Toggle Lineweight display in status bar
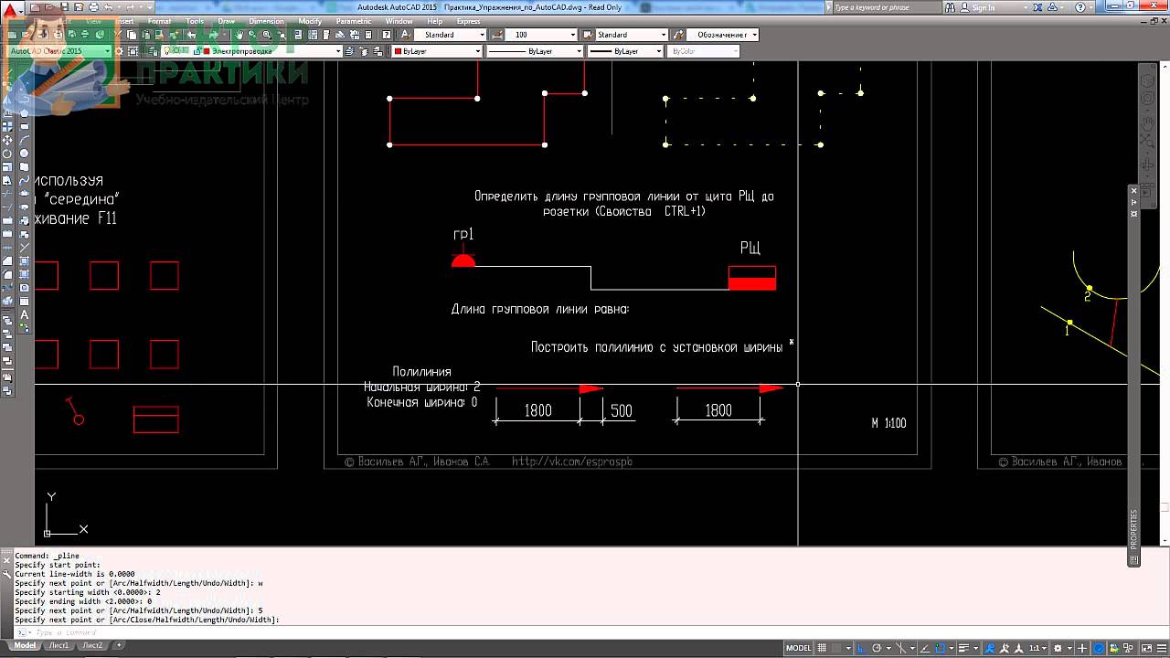1170x658 pixels. (963, 648)
